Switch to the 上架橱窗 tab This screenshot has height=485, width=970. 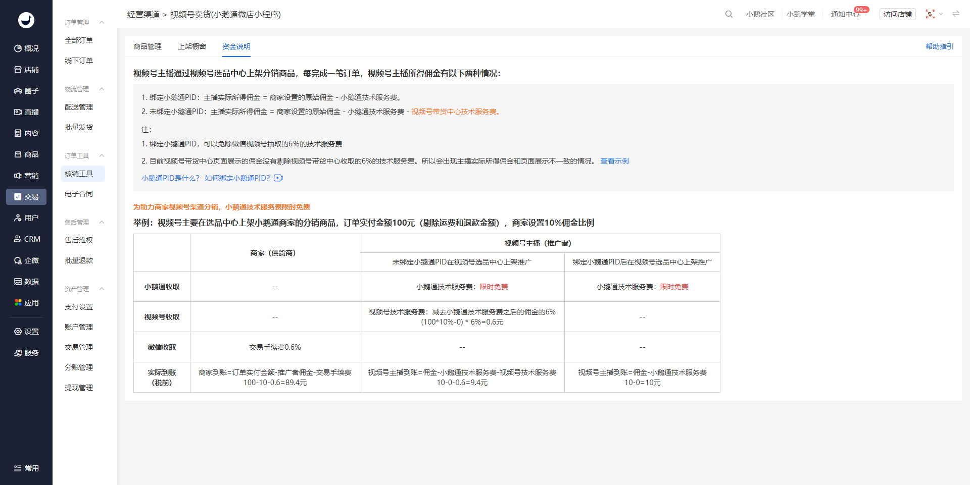tap(192, 46)
